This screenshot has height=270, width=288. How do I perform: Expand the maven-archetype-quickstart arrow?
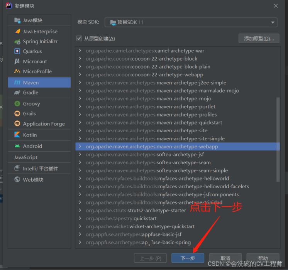[x=80, y=123]
